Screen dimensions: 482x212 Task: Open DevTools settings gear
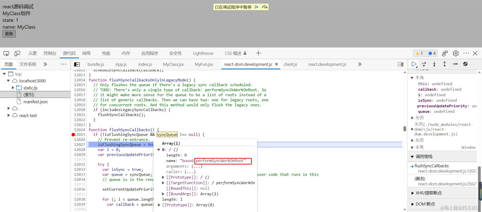(x=456, y=53)
